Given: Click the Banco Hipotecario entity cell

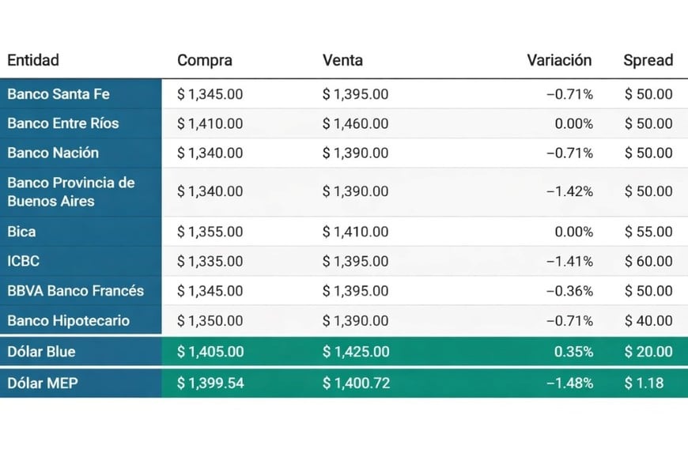Looking at the screenshot, I should pos(68,320).
